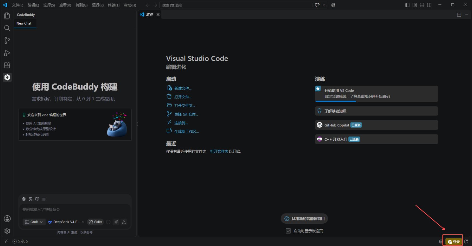The height and width of the screenshot is (246, 472).
Task: Open the Customize Layout control
Action: coord(415,5)
